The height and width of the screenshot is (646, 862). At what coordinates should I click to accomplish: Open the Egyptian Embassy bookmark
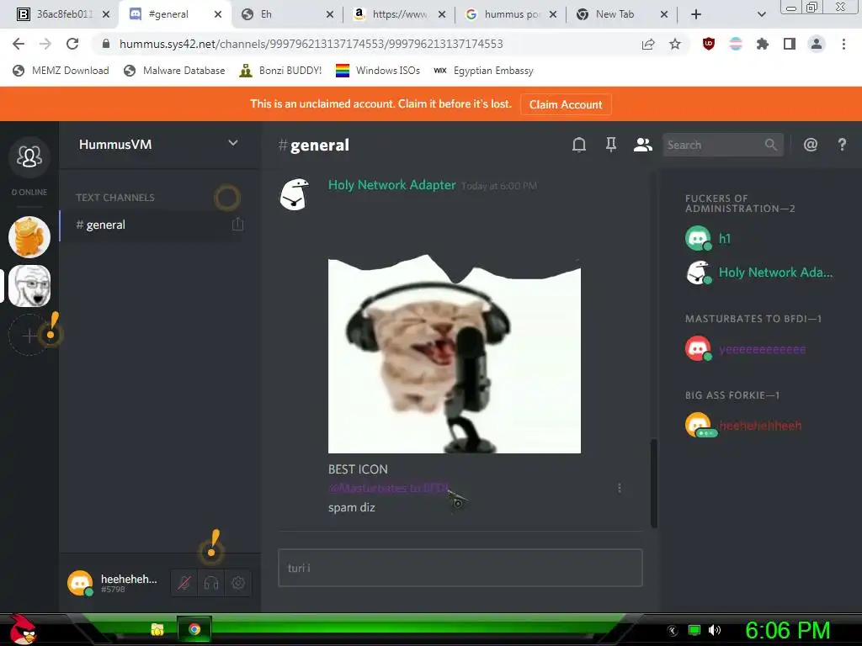(483, 71)
